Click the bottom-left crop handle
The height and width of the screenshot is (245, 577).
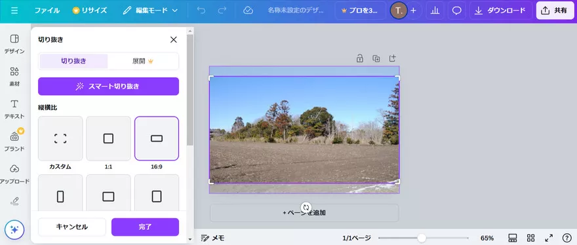coord(211,181)
